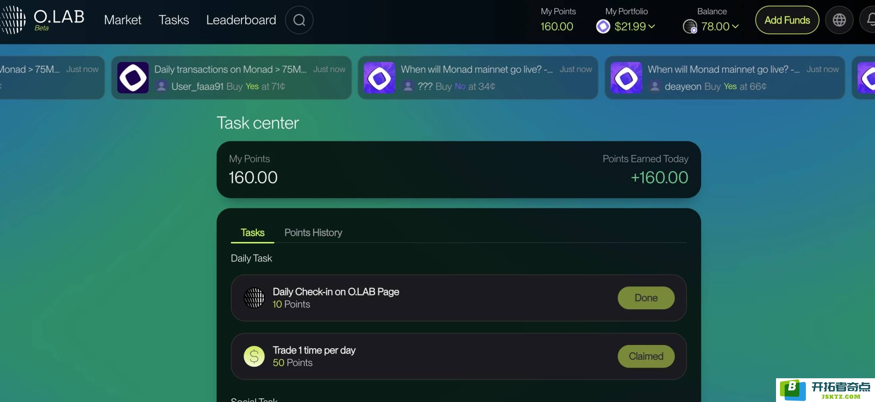
Task: Go to the Leaderboard page
Action: (x=241, y=20)
